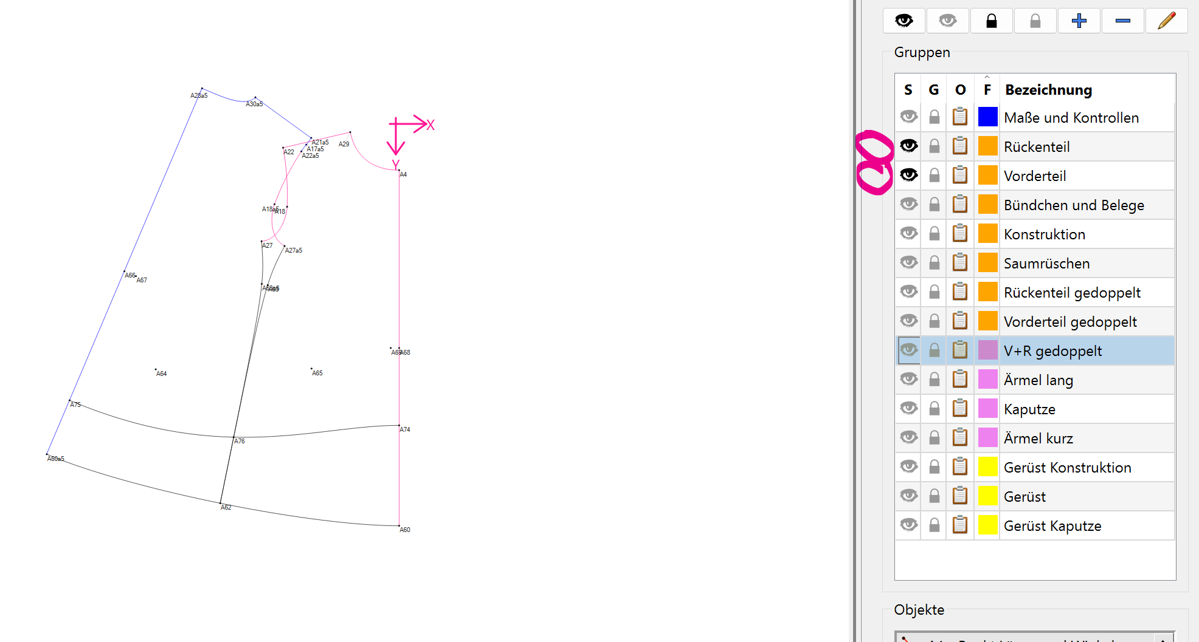The image size is (1199, 642).
Task: Click the show all groups eye button
Action: pos(904,21)
